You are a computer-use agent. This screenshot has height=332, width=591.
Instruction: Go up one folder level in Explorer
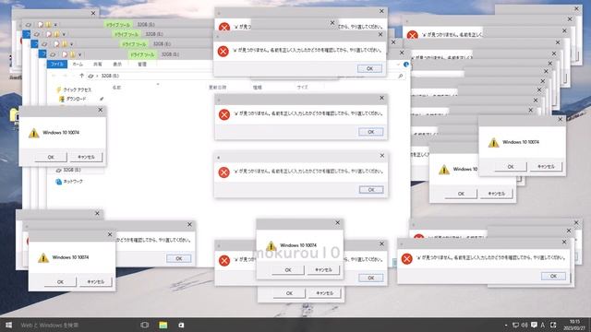(x=81, y=76)
